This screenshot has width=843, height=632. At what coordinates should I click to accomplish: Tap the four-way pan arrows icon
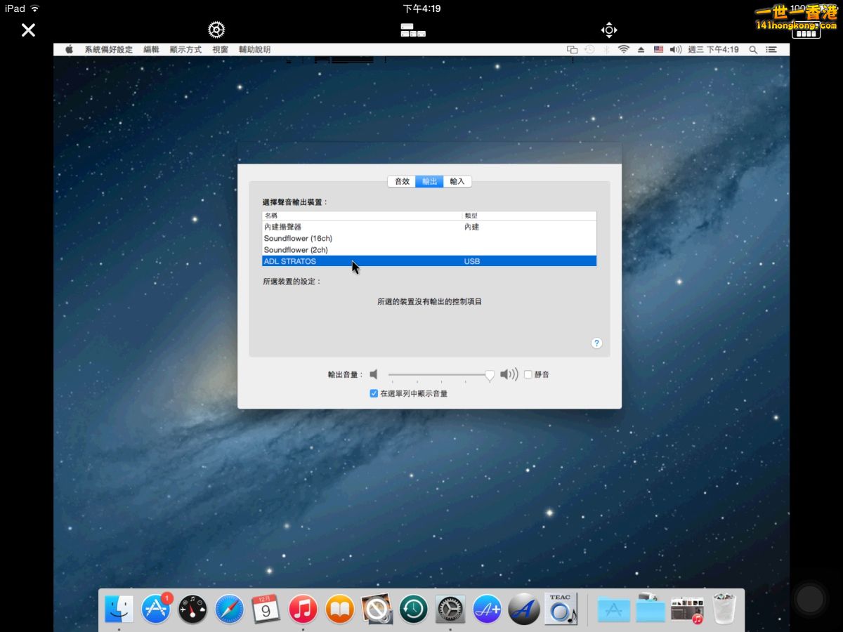point(609,29)
